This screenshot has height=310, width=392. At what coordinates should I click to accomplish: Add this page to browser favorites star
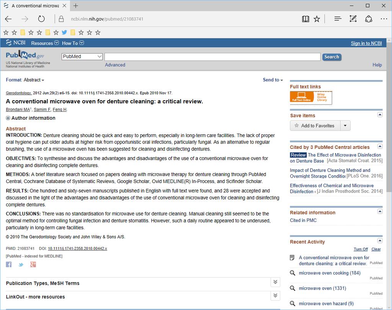tap(317, 19)
